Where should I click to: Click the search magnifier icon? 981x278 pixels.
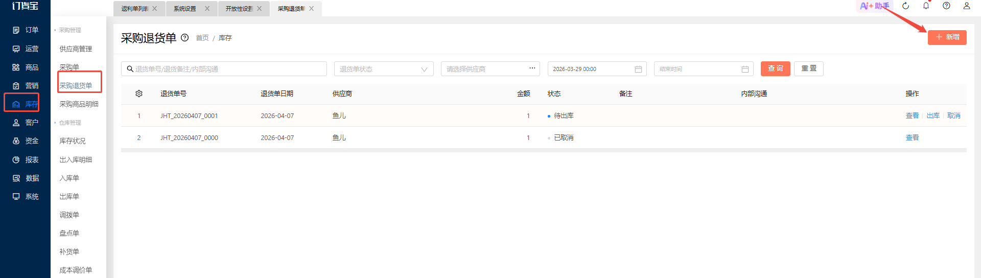pyautogui.click(x=130, y=69)
